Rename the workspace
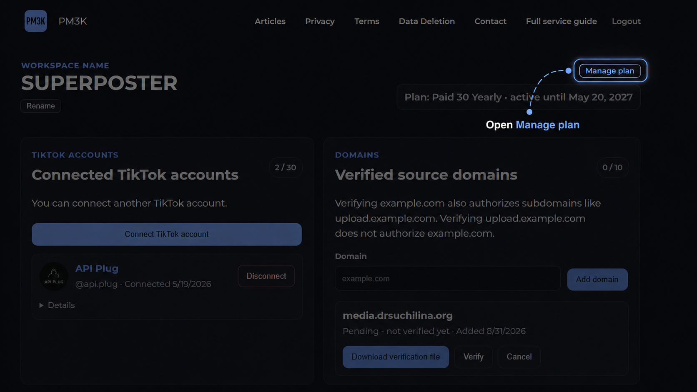The image size is (697, 392). tap(41, 106)
